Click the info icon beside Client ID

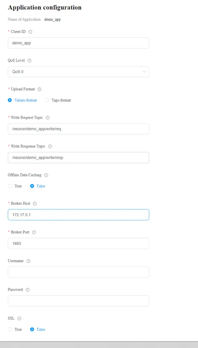tap(30, 32)
